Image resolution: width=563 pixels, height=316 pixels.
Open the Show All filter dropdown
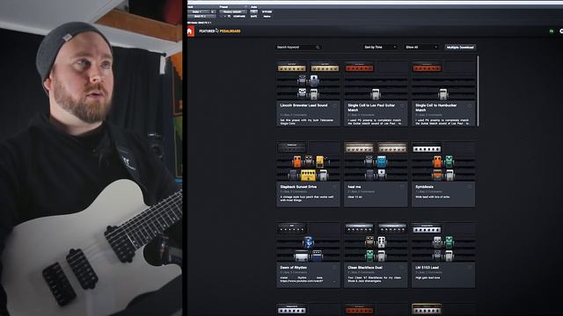click(420, 47)
